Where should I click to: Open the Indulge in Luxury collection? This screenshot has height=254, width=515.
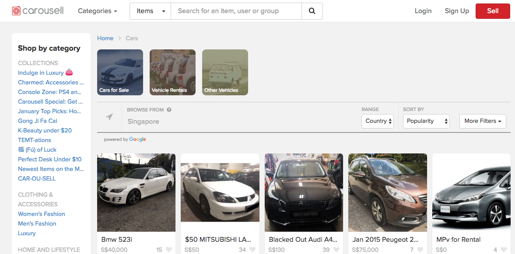tap(46, 73)
